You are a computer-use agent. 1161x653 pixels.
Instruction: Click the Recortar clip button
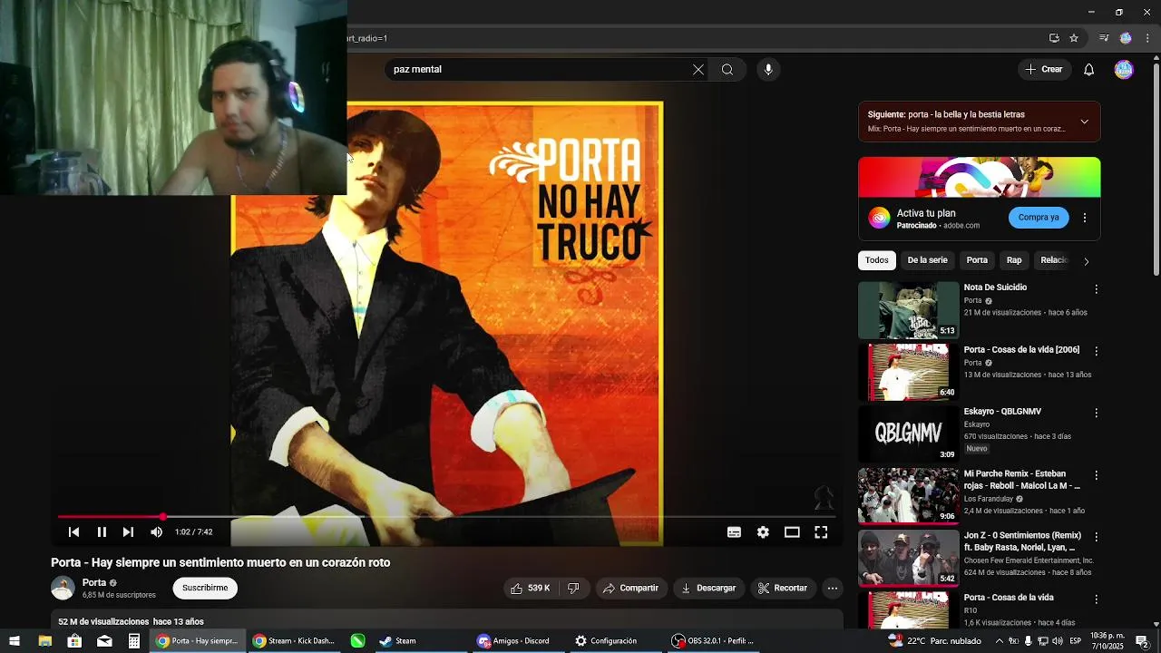click(x=783, y=589)
